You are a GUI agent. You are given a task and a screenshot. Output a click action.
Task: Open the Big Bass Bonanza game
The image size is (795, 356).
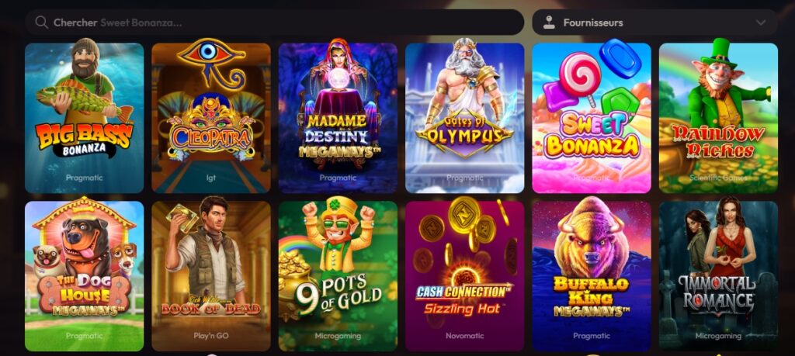(84, 118)
